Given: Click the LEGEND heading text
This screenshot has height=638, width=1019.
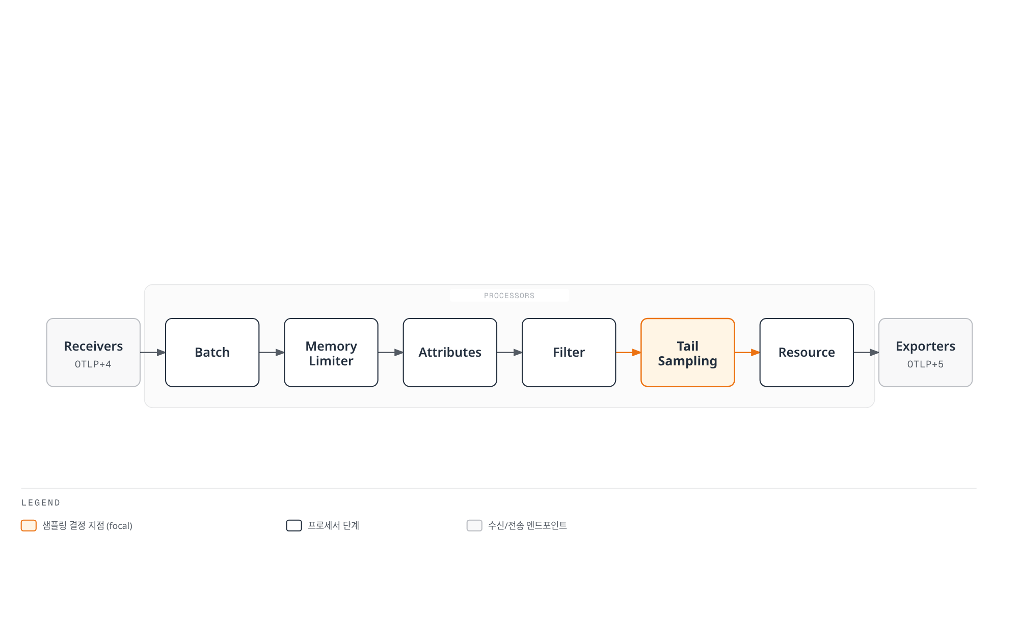Looking at the screenshot, I should pos(41,503).
